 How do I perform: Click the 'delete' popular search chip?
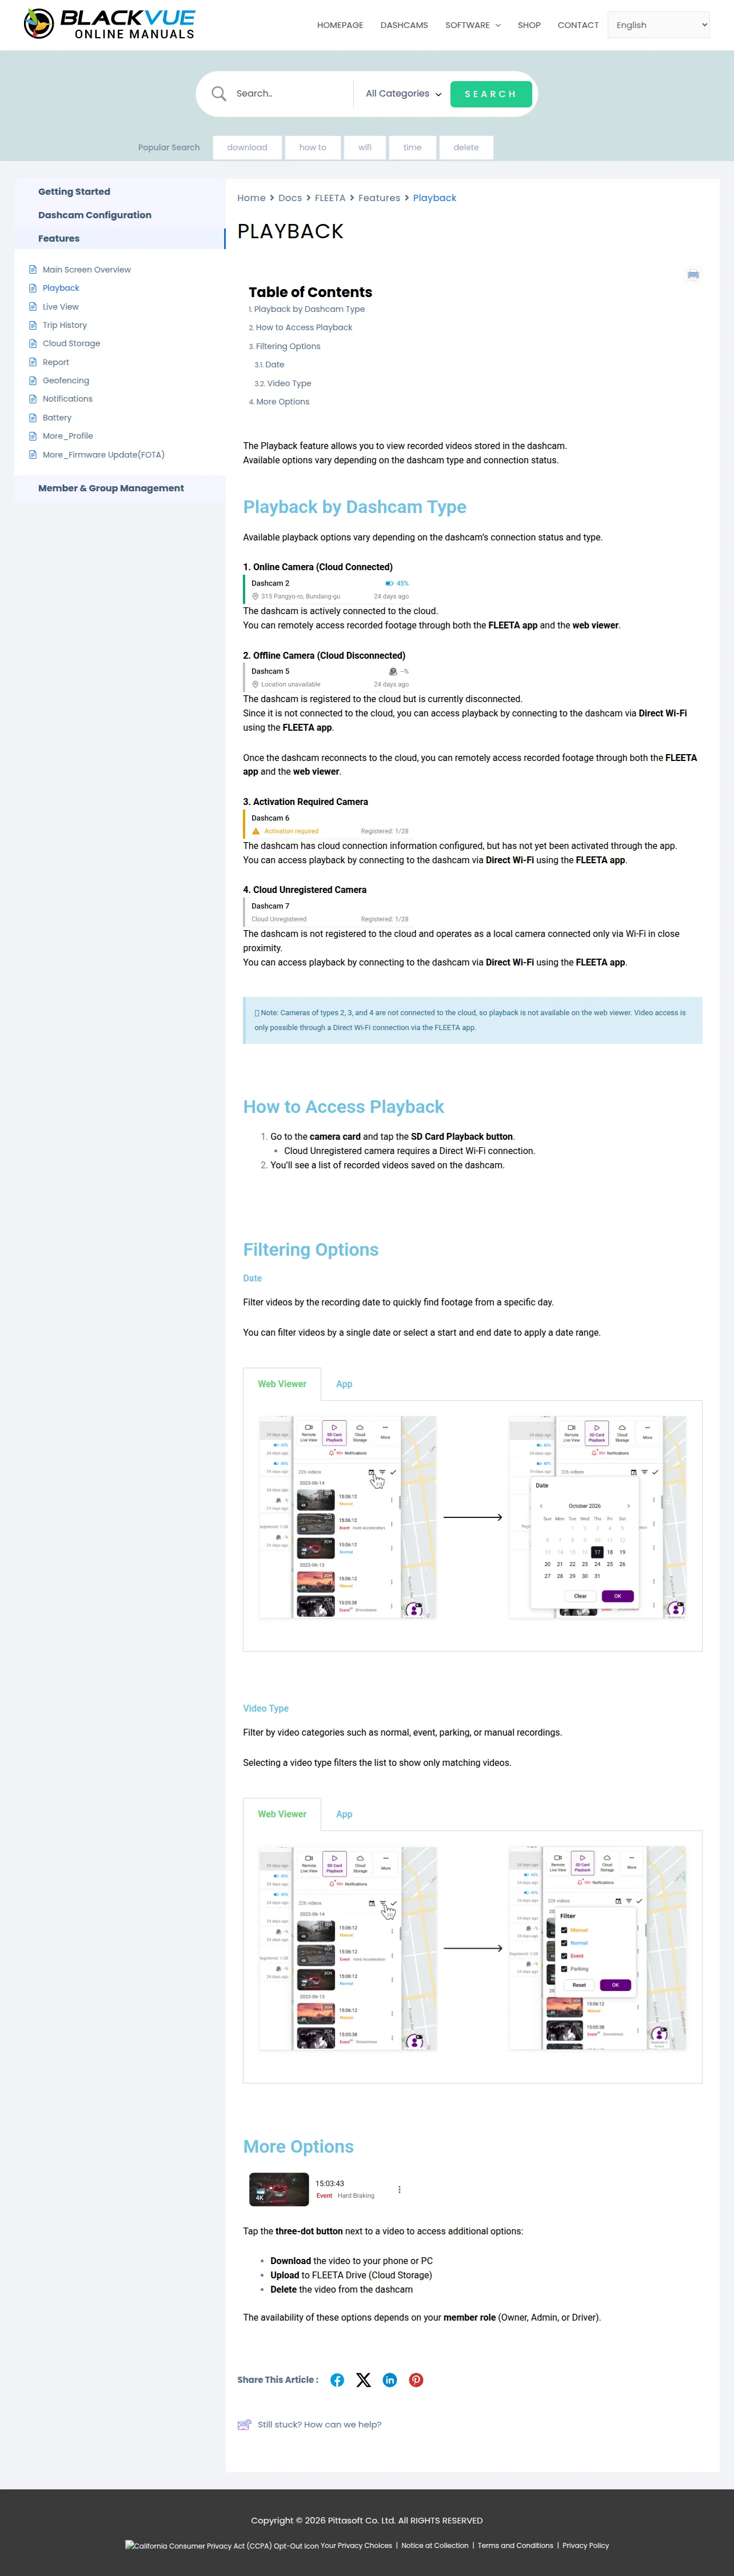(x=466, y=148)
